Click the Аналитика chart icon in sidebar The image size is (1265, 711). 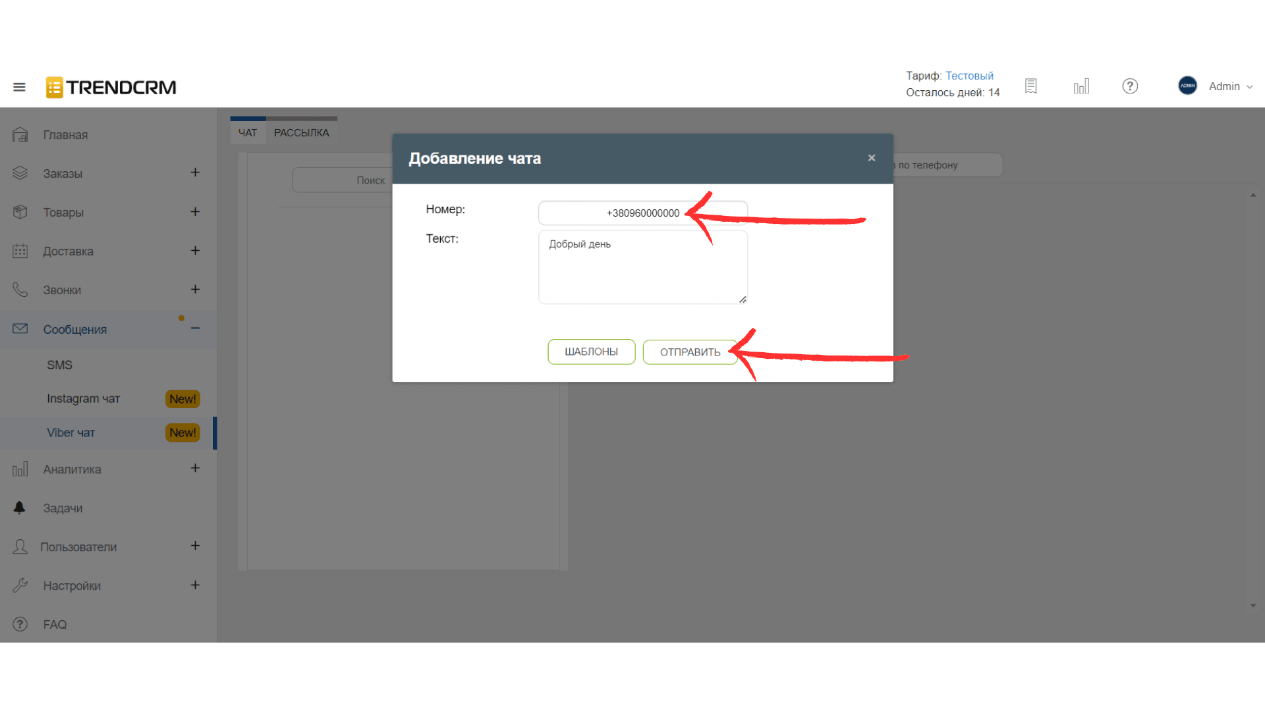pos(20,469)
